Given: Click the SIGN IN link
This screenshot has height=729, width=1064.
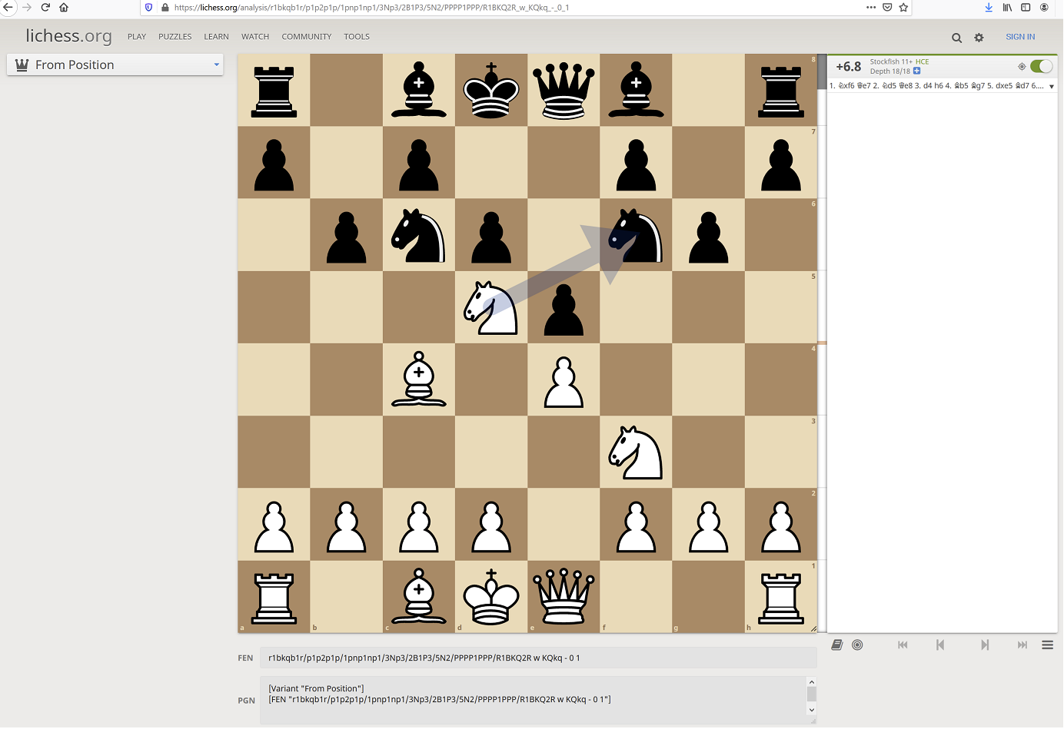Looking at the screenshot, I should pyautogui.click(x=1020, y=36).
